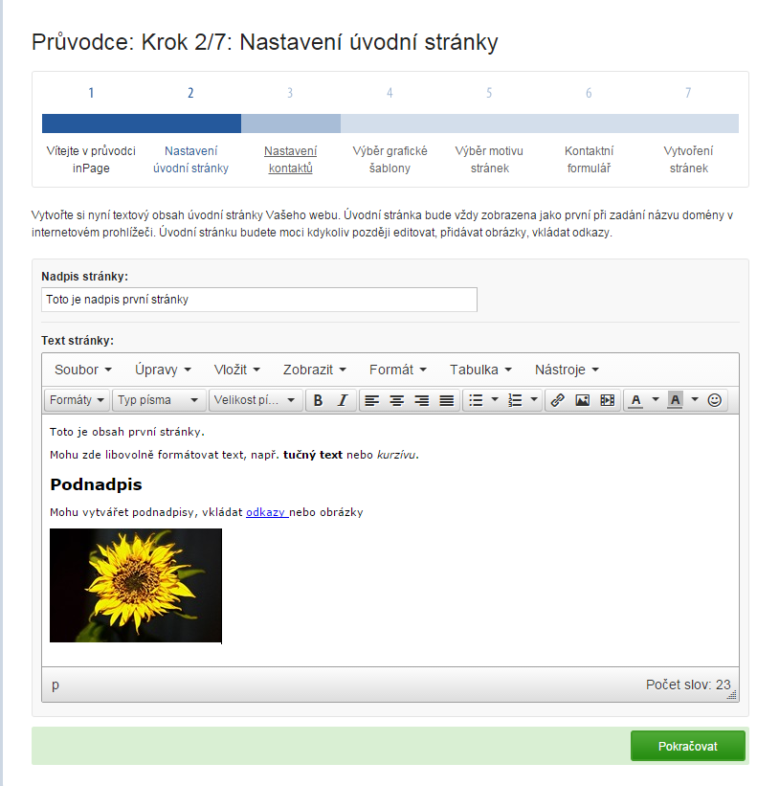The image size is (757, 786).
Task: Align text to the right
Action: pyautogui.click(x=422, y=400)
